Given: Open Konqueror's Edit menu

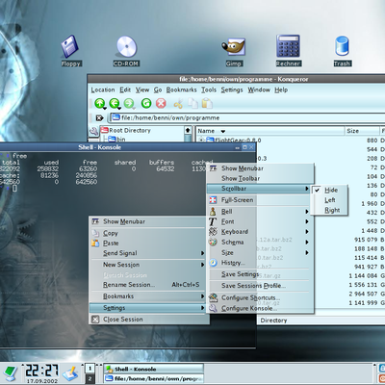Looking at the screenshot, I should pyautogui.click(x=125, y=90).
